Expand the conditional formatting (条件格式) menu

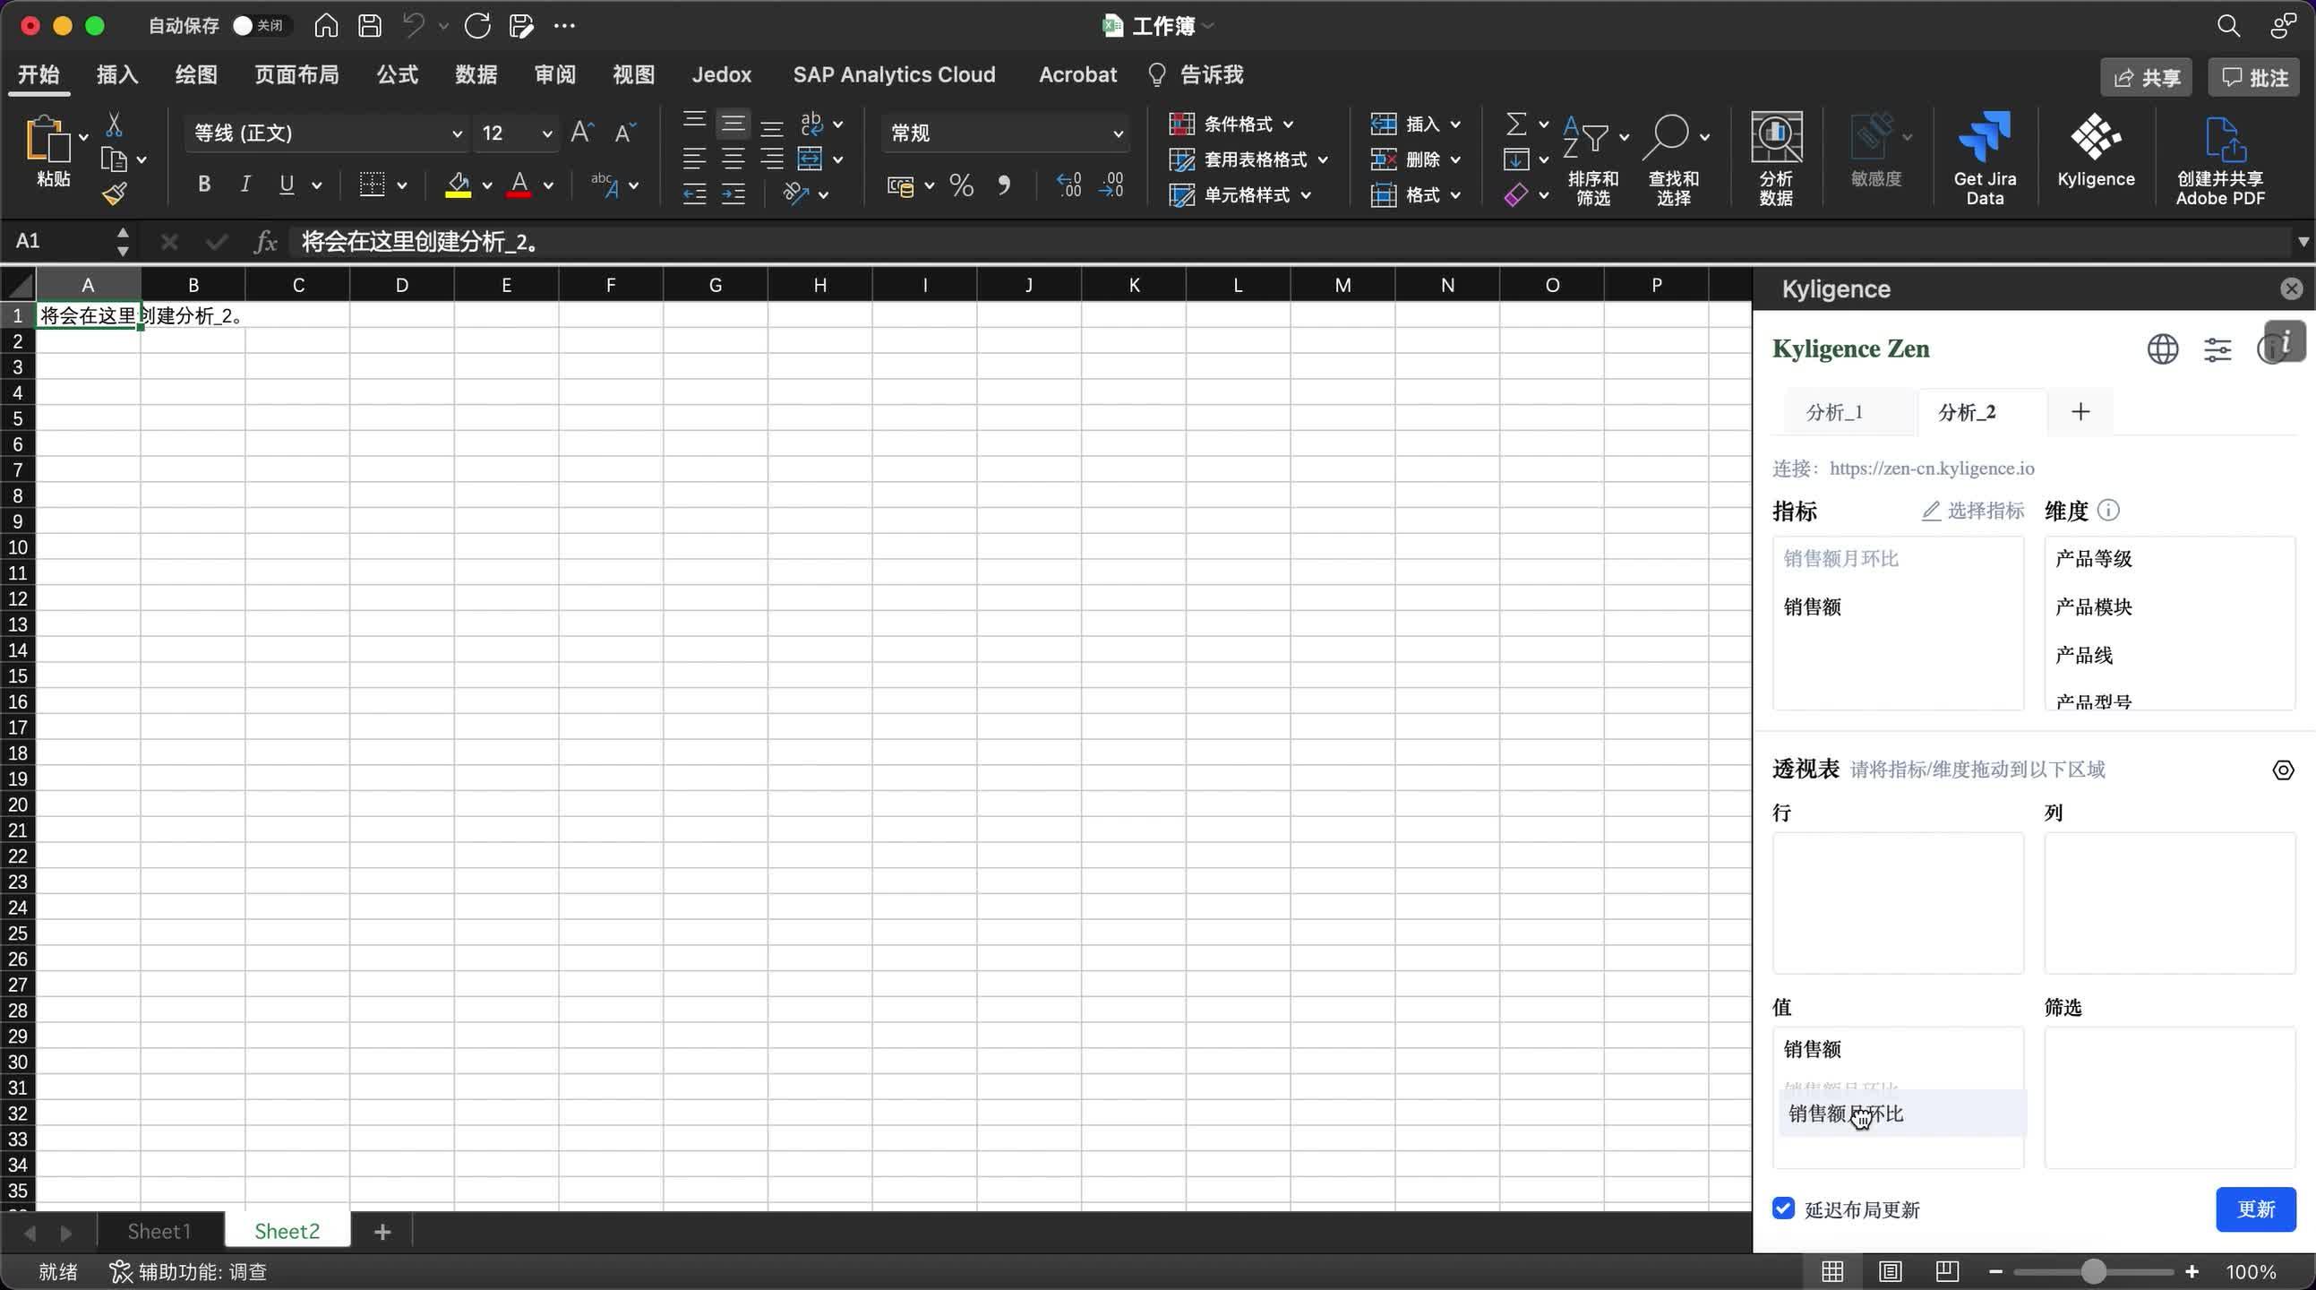coord(1289,125)
